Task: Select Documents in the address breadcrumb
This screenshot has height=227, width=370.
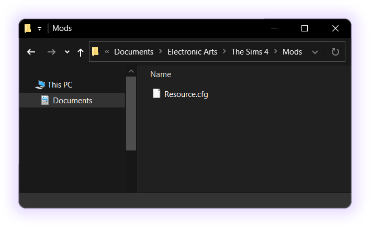Action: point(134,52)
